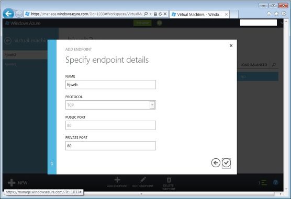
Task: Click the highlighted NO endpoint row
Action: click(x=258, y=77)
